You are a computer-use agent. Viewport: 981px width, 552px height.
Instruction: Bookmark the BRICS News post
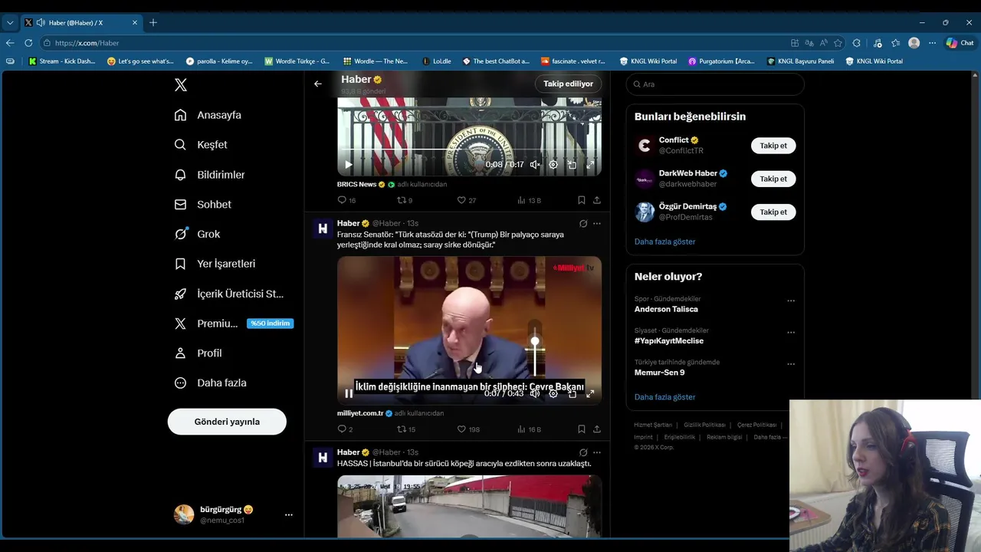tap(582, 200)
